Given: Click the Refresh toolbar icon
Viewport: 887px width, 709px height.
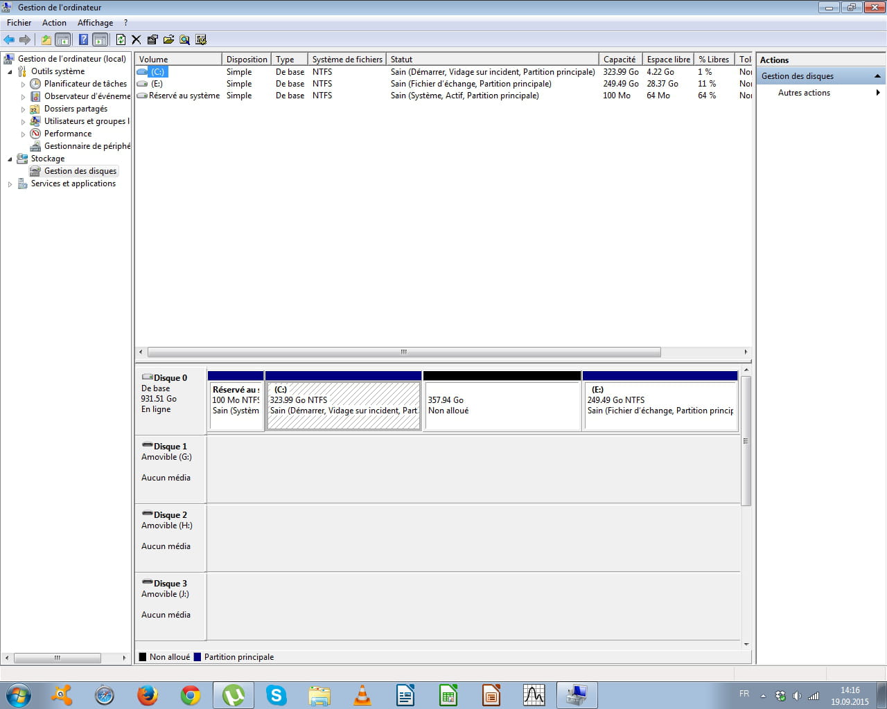Looking at the screenshot, I should (x=121, y=39).
